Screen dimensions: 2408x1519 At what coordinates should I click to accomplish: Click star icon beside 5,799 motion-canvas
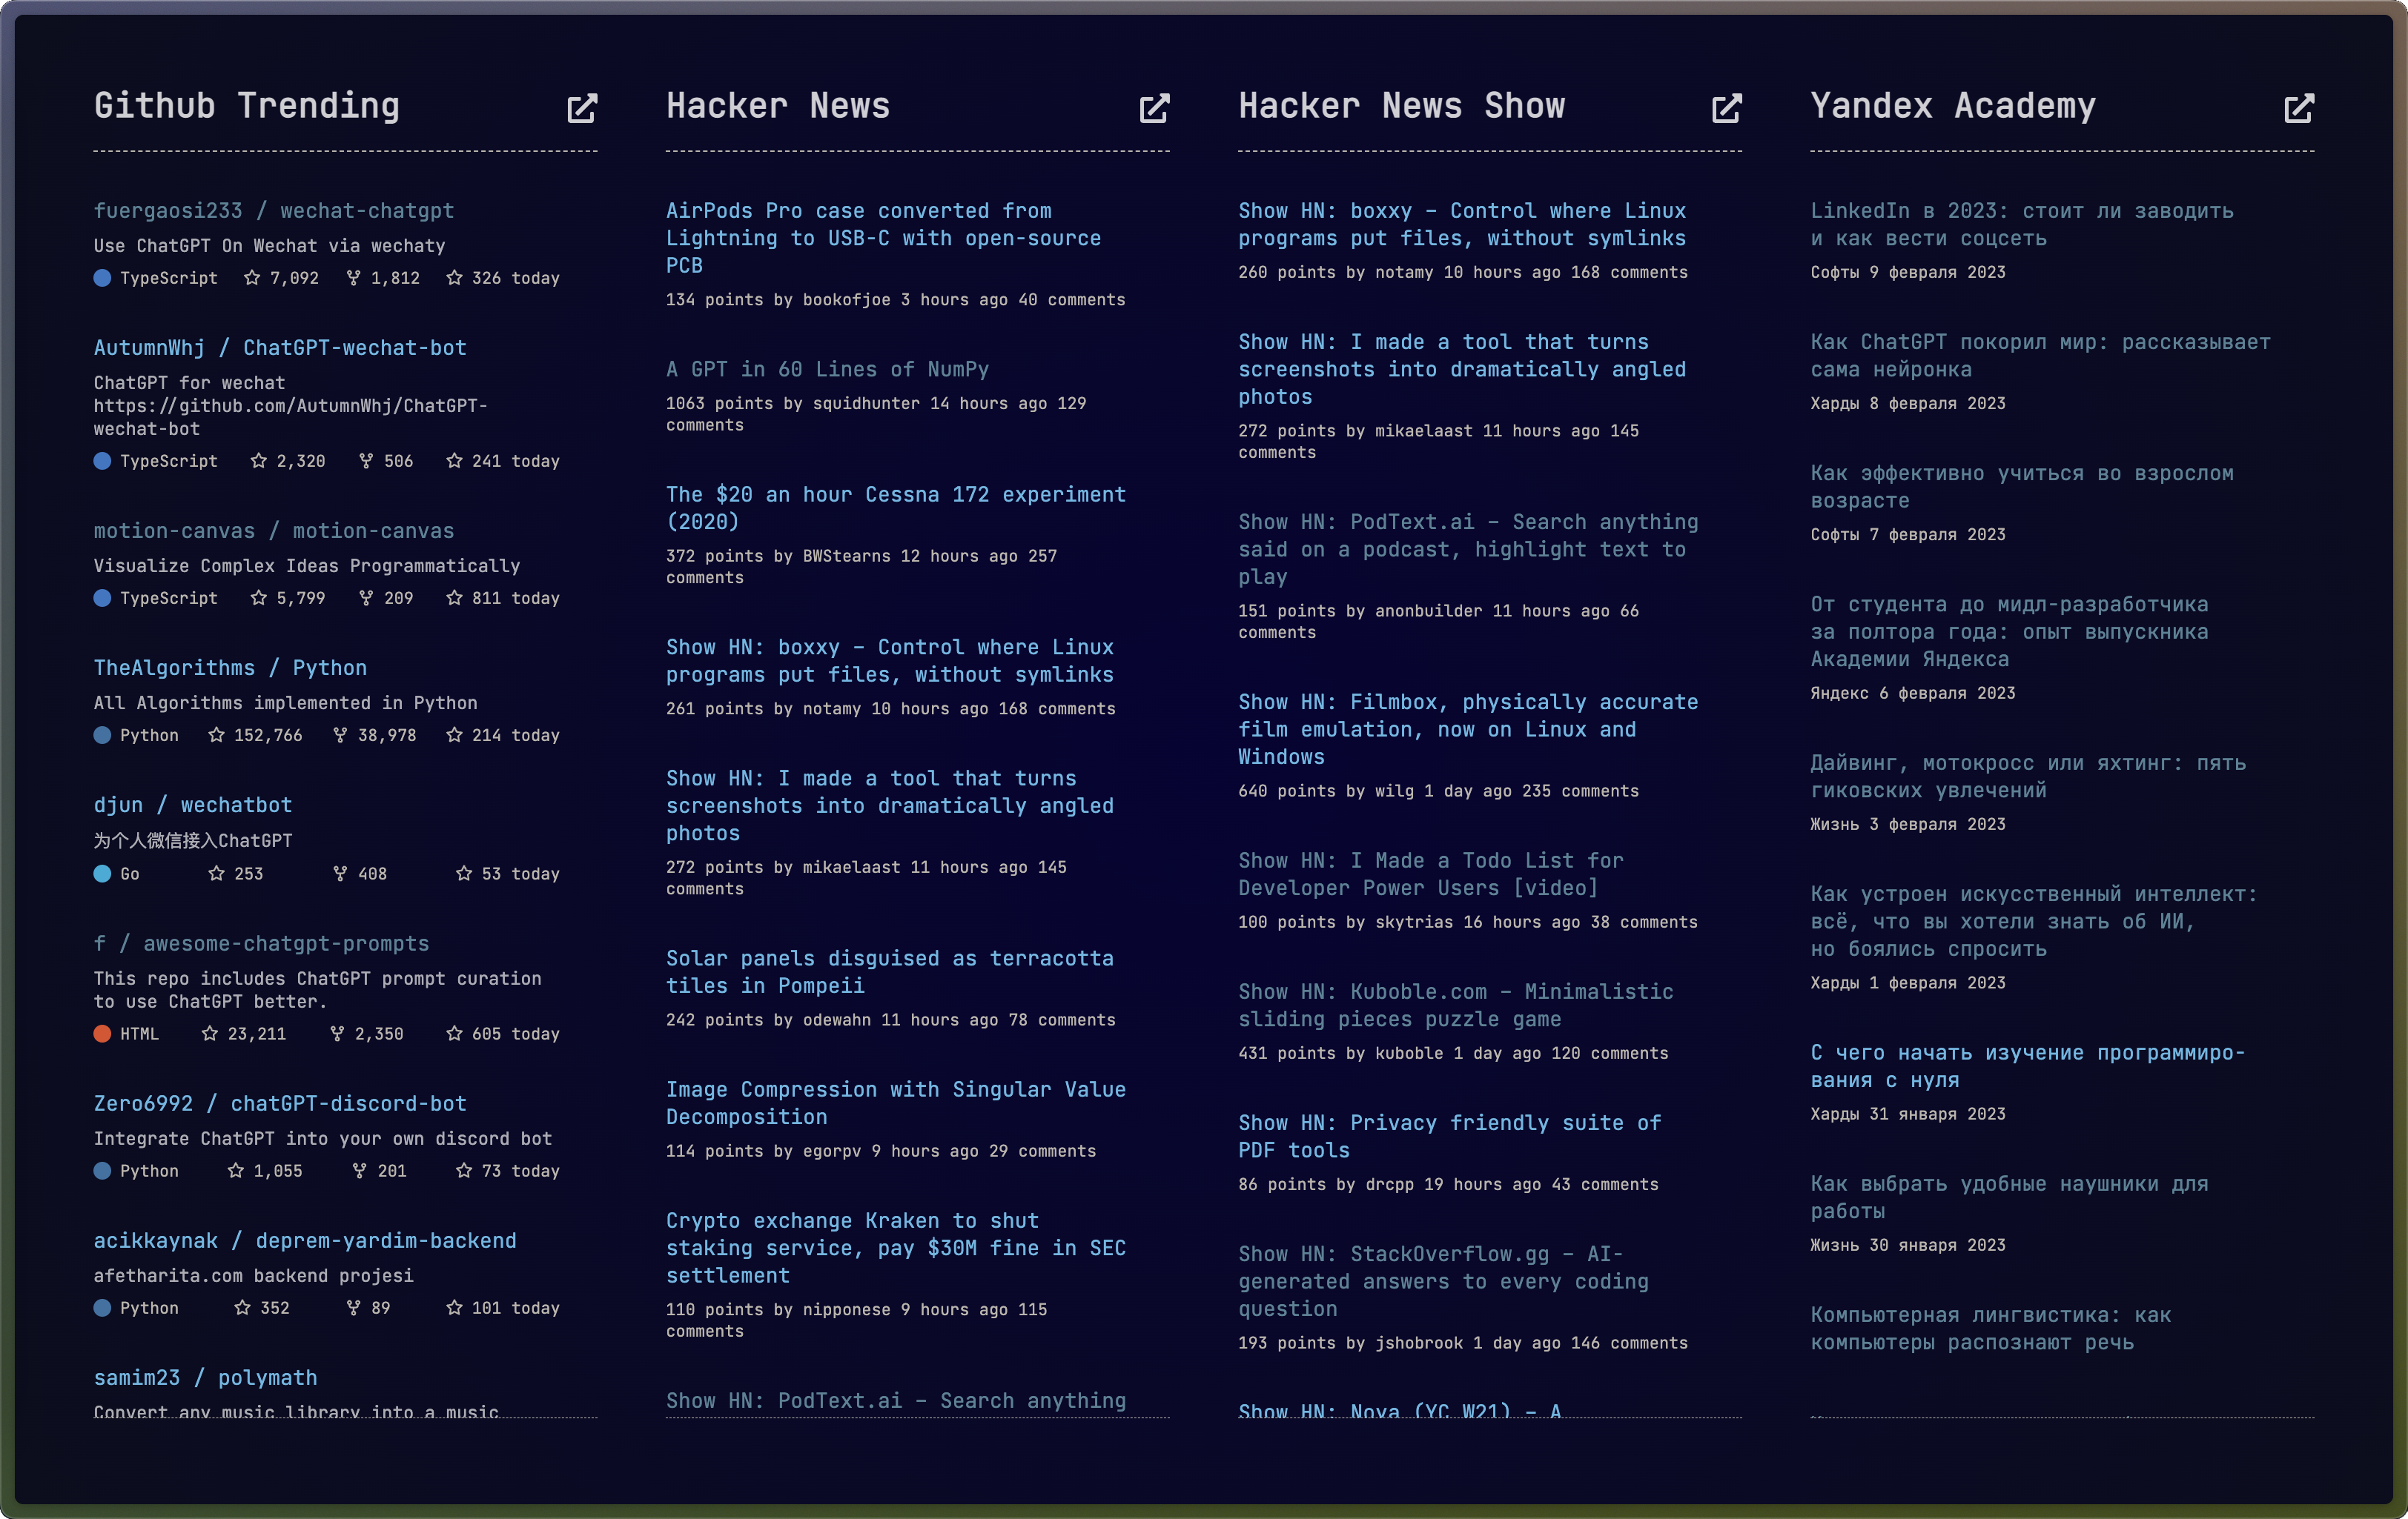click(x=259, y=598)
